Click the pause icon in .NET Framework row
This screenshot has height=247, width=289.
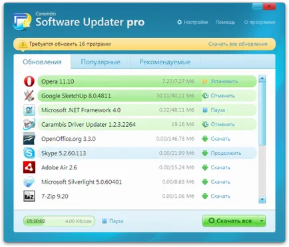[205, 110]
